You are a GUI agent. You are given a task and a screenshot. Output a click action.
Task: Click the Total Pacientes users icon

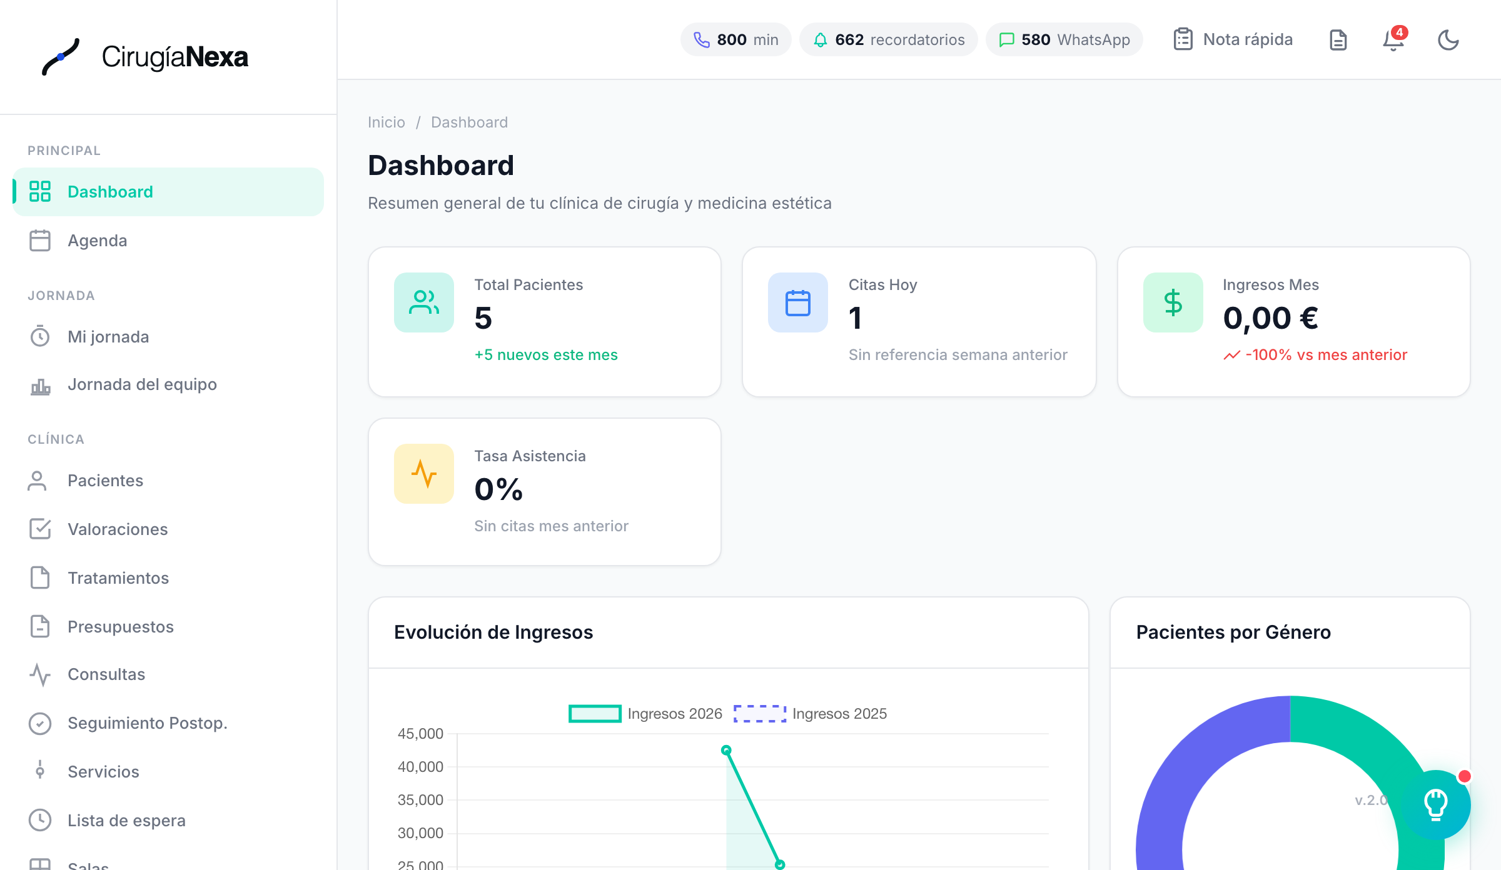point(424,302)
